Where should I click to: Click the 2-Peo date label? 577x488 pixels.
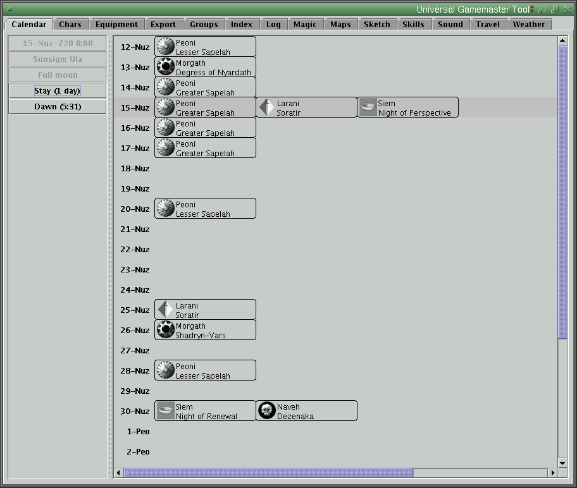pyautogui.click(x=139, y=451)
